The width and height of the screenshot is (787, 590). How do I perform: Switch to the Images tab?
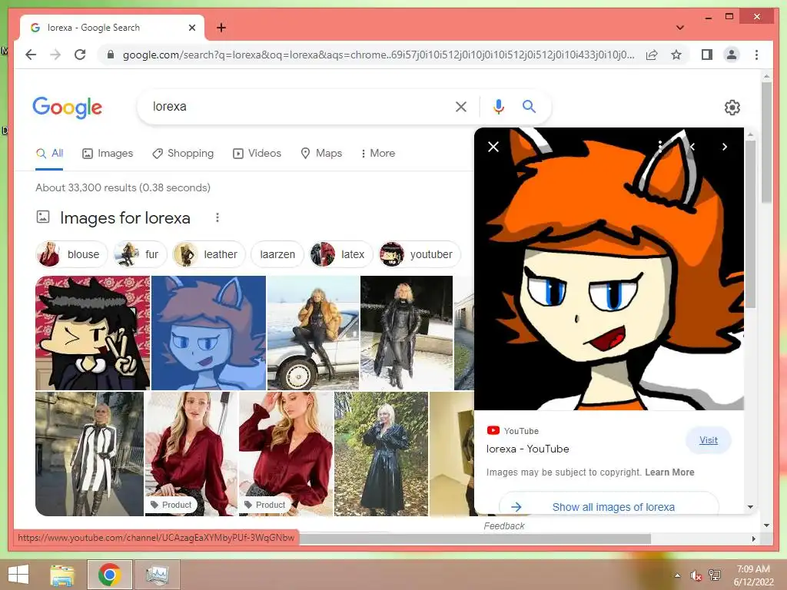tap(108, 153)
